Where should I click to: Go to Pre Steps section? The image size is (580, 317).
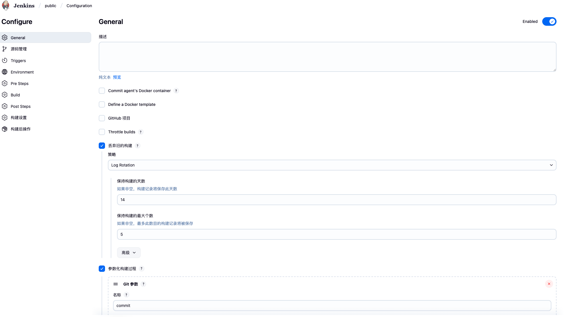[19, 84]
